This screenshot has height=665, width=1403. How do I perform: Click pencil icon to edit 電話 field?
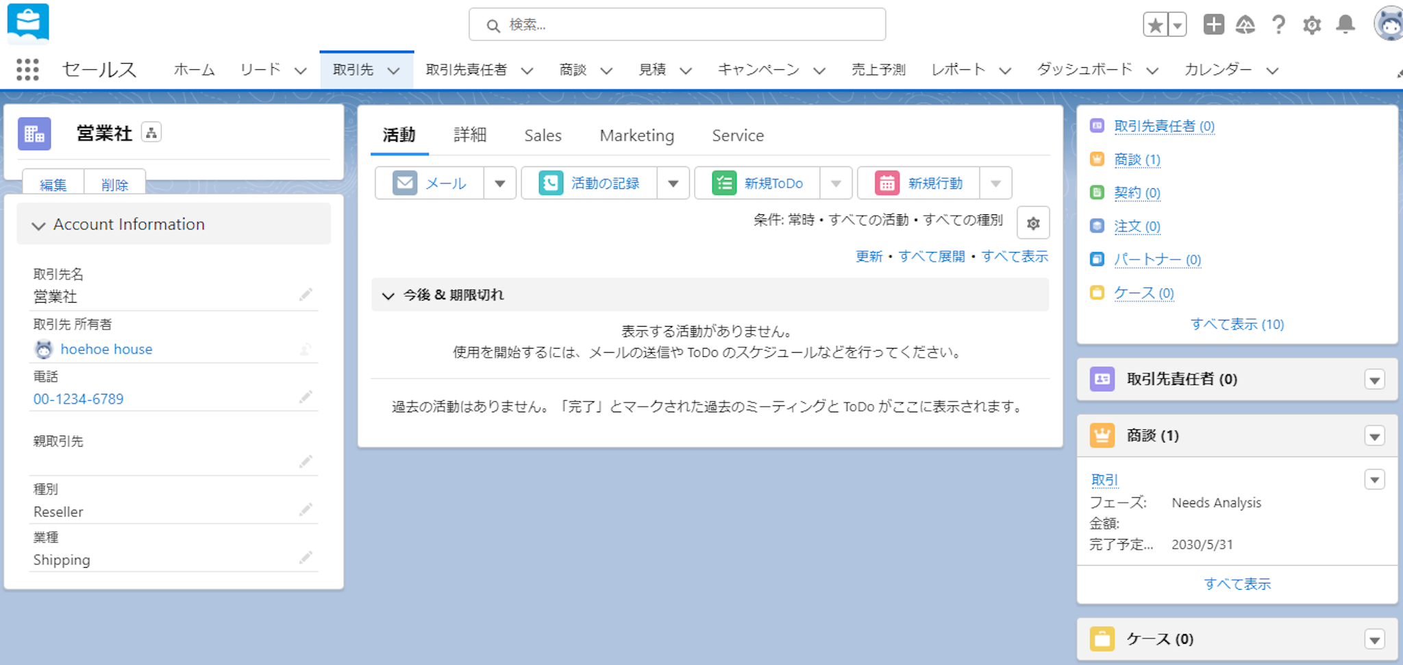tap(306, 397)
